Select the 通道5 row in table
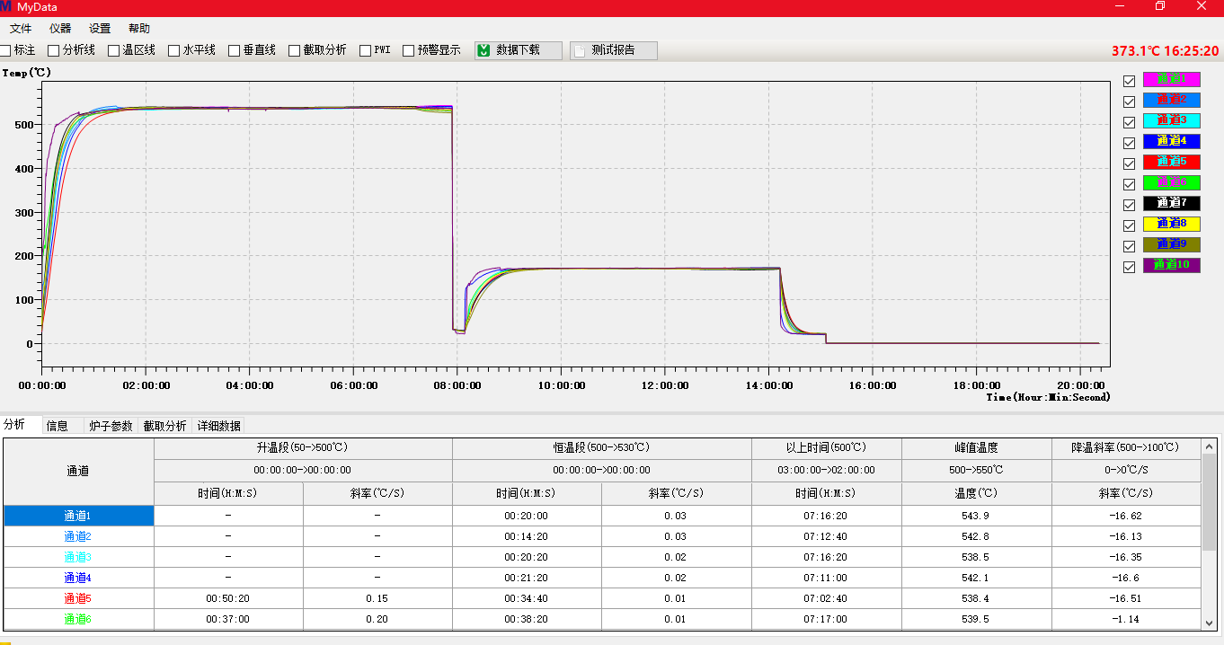Image resolution: width=1224 pixels, height=645 pixels. tap(78, 598)
